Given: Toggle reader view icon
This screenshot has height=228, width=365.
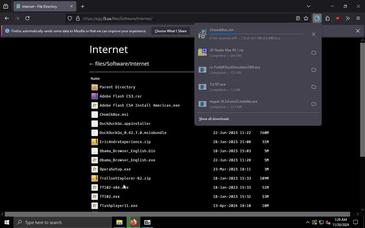Looking at the screenshot, I should click(298, 19).
